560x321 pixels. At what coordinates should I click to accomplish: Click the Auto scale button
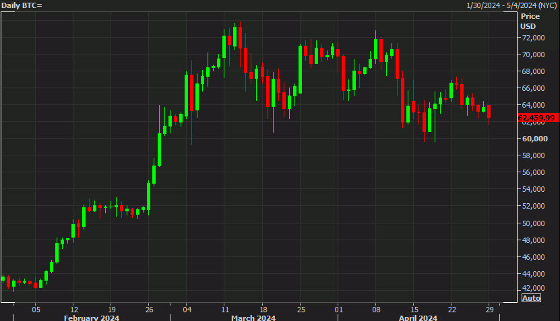(531, 298)
